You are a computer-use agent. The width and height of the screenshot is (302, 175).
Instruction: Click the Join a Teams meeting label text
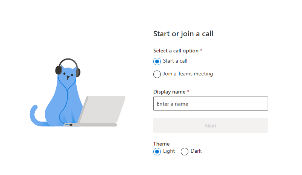(188, 74)
